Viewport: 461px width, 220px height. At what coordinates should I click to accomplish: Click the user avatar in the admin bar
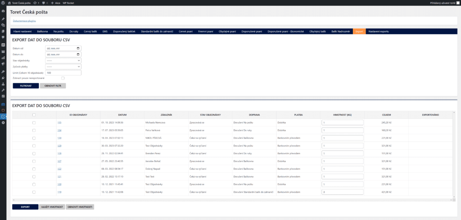click(458, 3)
